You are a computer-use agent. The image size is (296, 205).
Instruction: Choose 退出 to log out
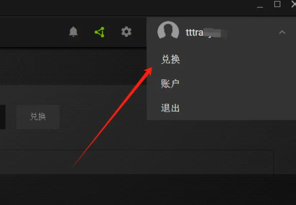pyautogui.click(x=170, y=108)
